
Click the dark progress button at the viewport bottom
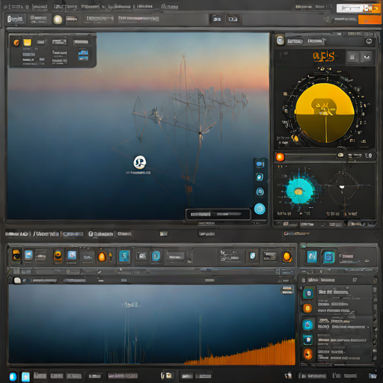point(218,214)
